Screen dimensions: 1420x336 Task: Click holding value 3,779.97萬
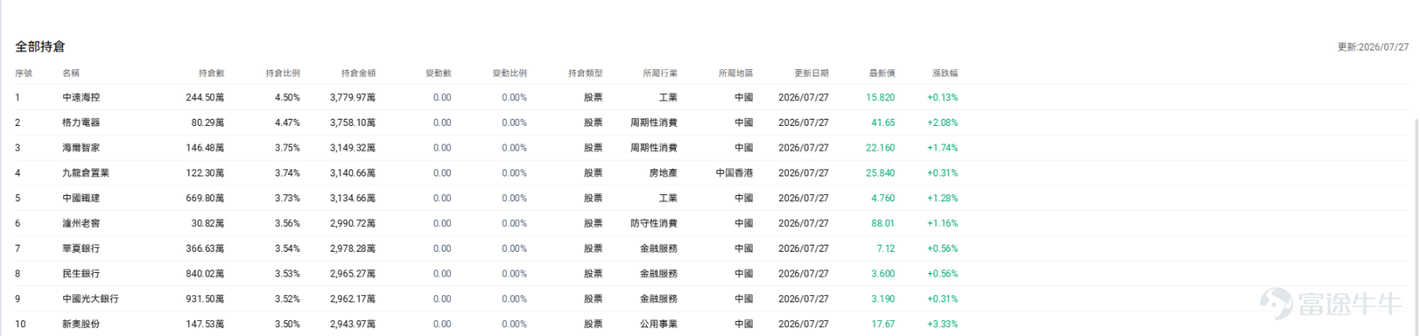[x=352, y=98]
